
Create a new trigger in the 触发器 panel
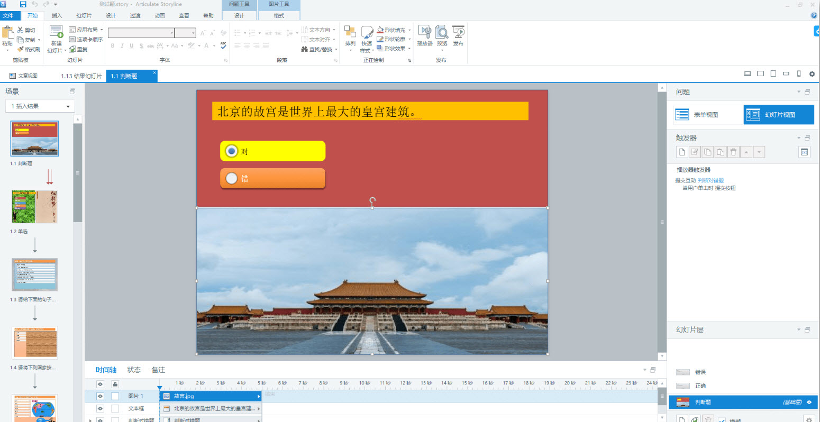point(682,152)
